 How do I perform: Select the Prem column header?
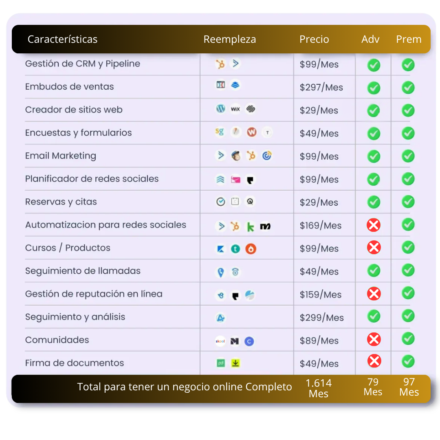pos(409,39)
